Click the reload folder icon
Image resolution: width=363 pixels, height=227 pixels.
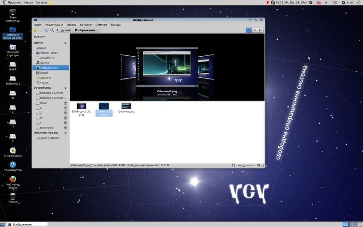pyautogui.click(x=47, y=30)
